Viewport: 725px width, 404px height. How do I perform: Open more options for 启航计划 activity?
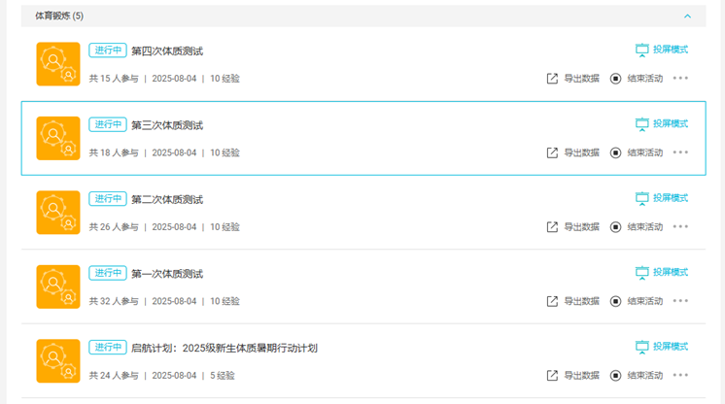pyautogui.click(x=680, y=375)
